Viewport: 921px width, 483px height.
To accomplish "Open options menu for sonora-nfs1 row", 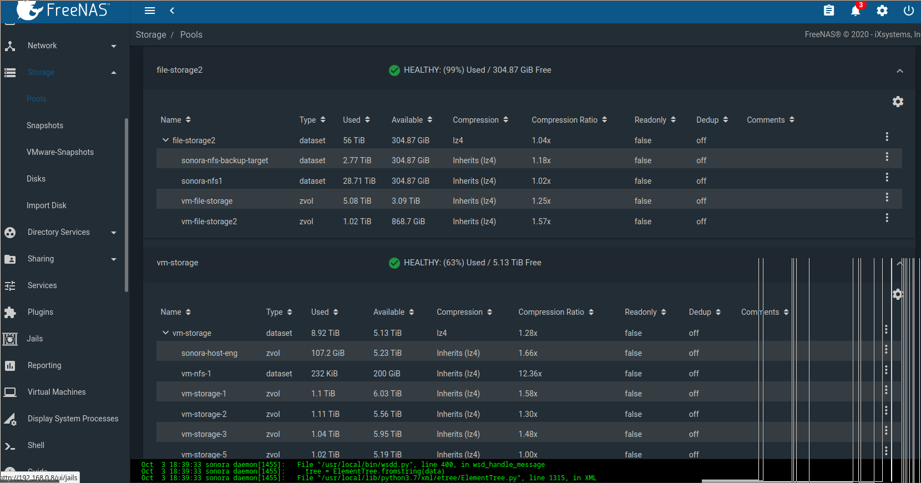I will click(x=887, y=177).
